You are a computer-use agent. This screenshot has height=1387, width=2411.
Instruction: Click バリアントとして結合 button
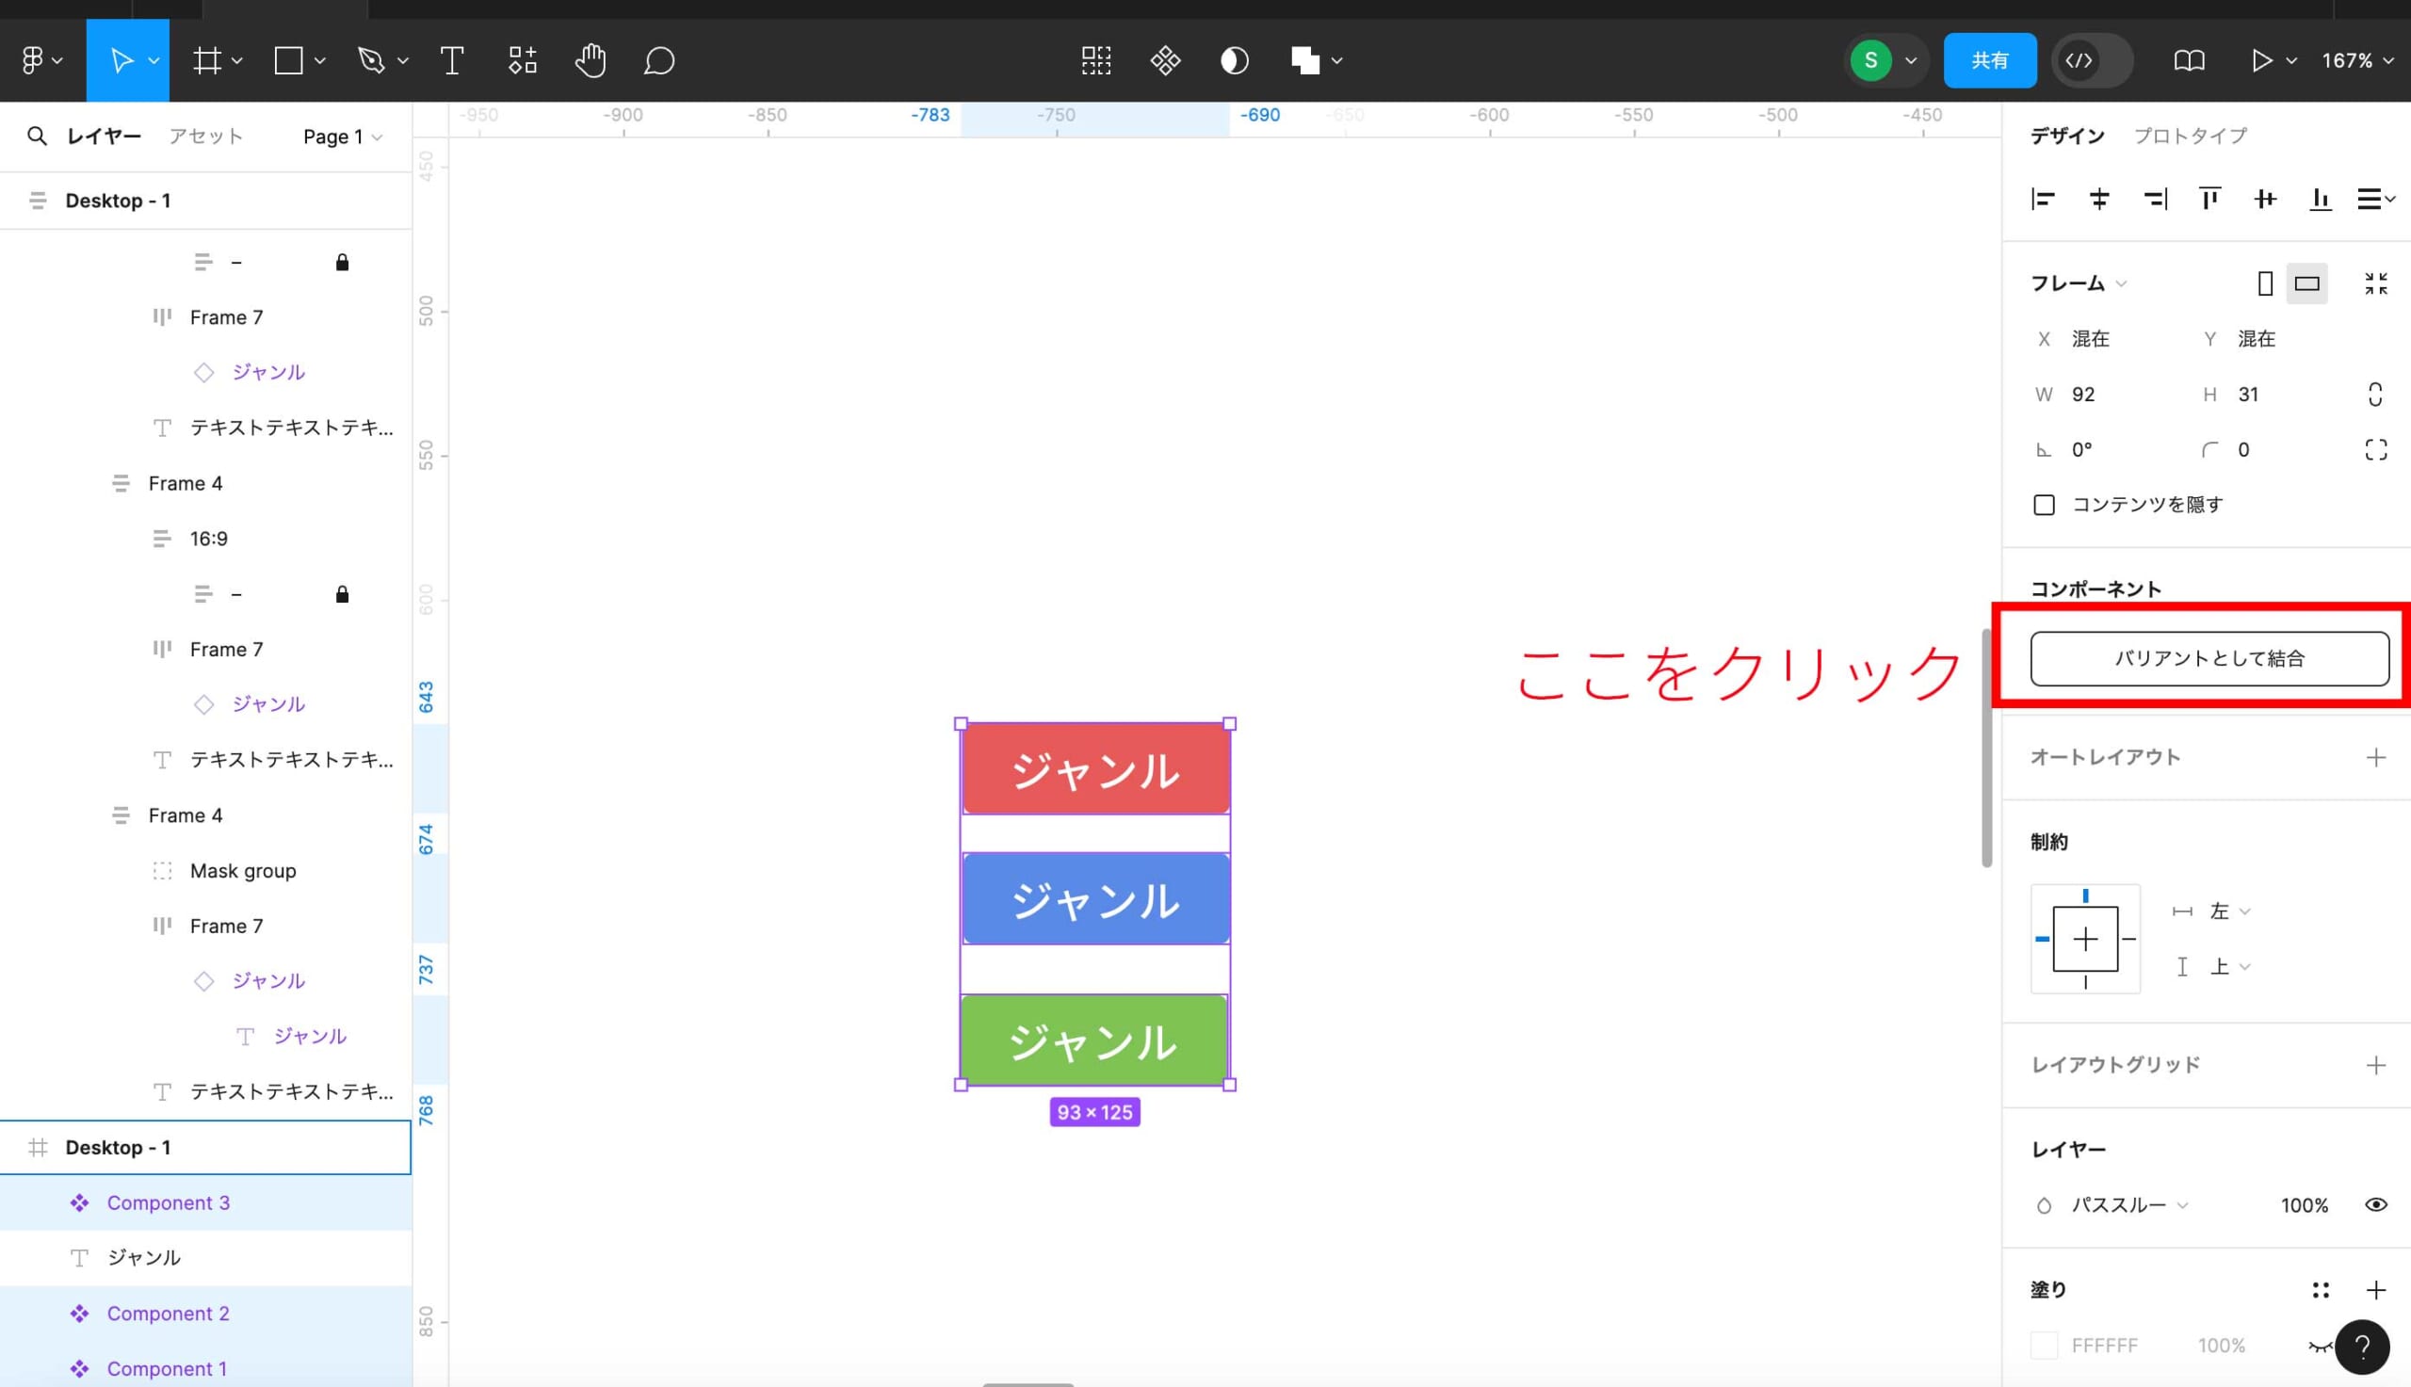2209,658
